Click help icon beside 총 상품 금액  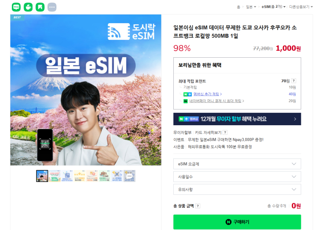(198, 206)
